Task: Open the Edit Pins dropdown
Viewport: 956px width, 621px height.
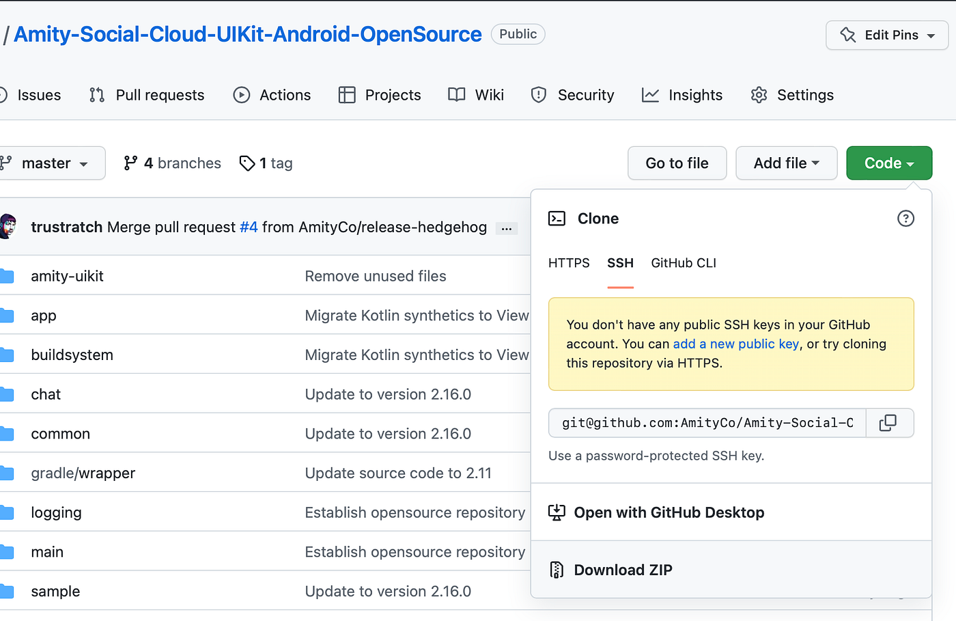Action: tap(886, 35)
